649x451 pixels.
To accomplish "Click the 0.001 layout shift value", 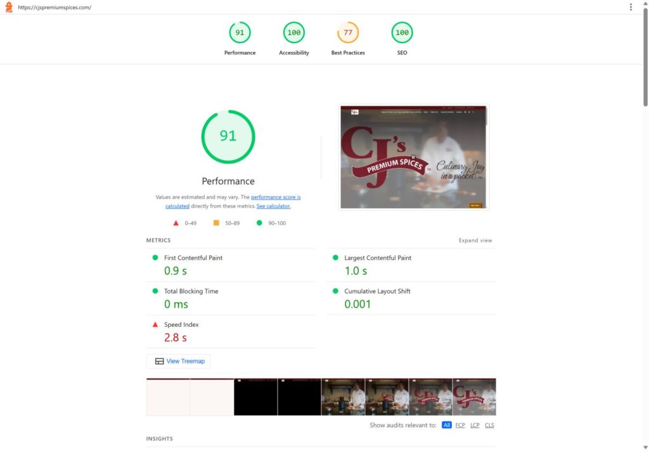I will click(x=357, y=304).
